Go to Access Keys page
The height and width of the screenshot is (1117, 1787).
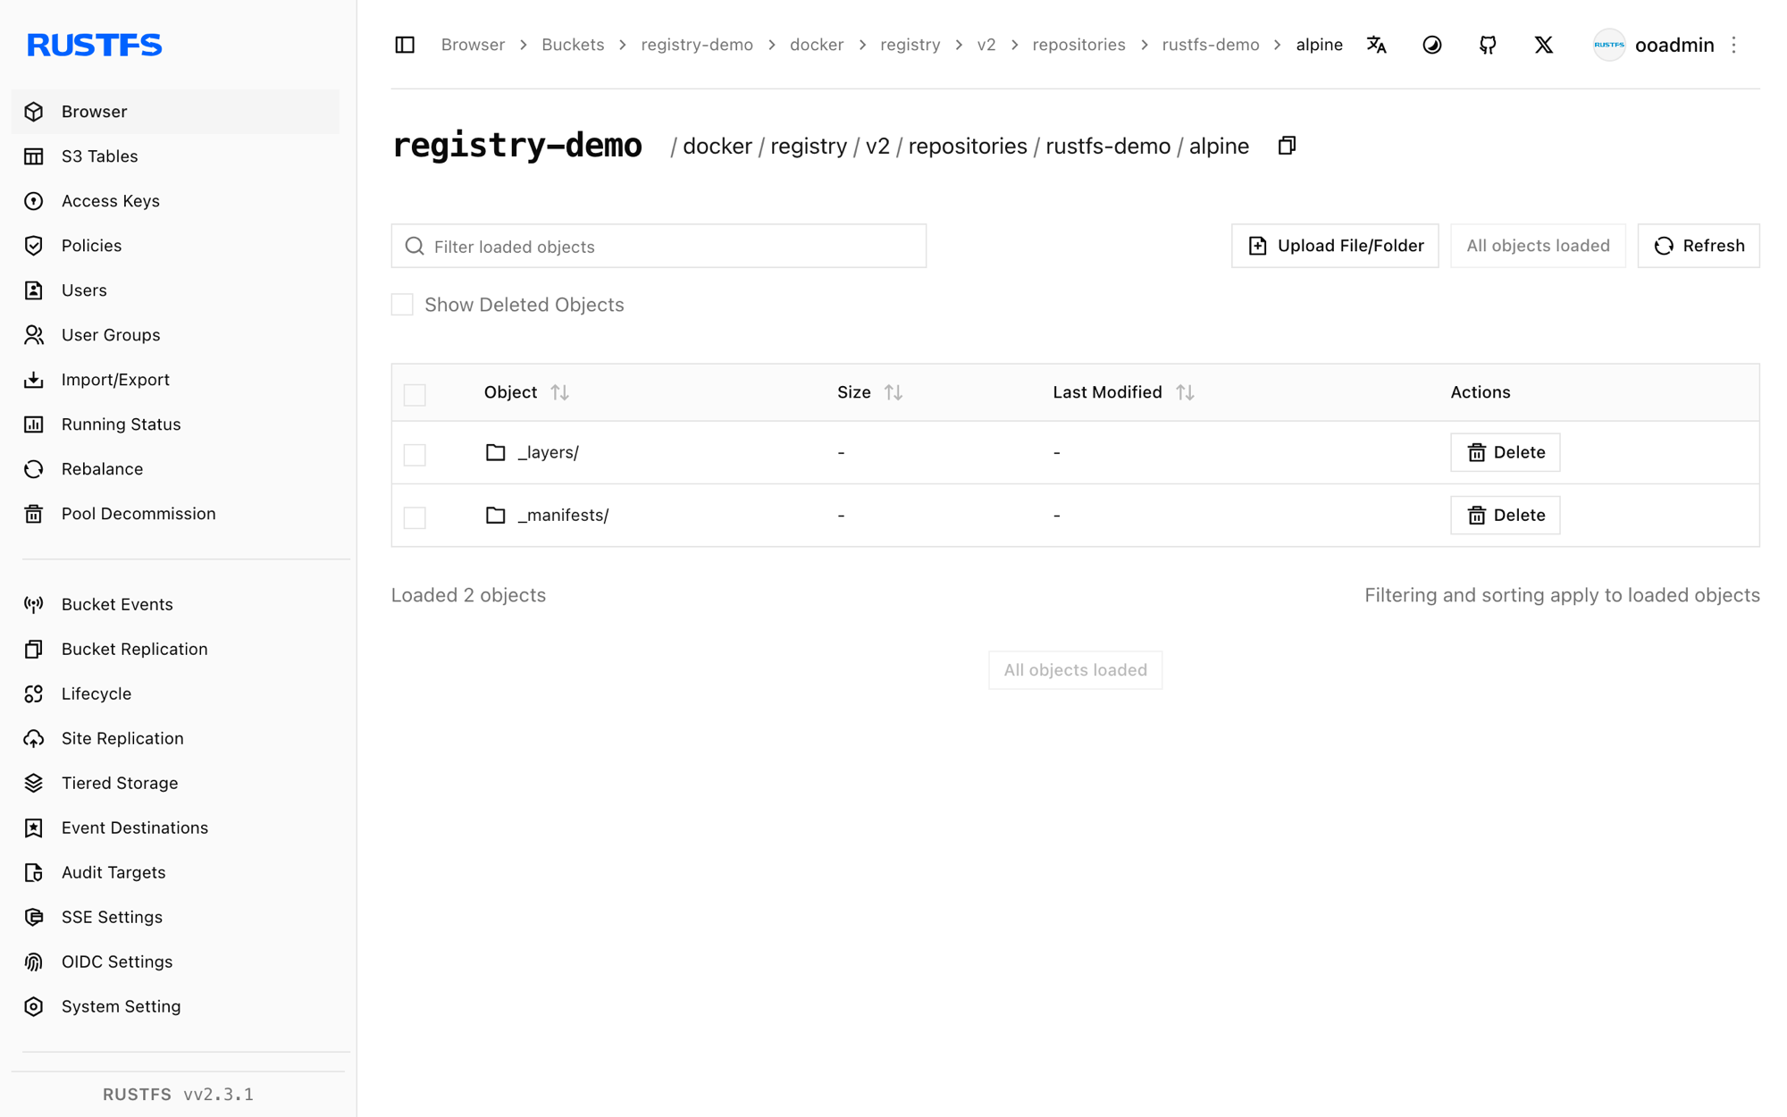tap(175, 201)
